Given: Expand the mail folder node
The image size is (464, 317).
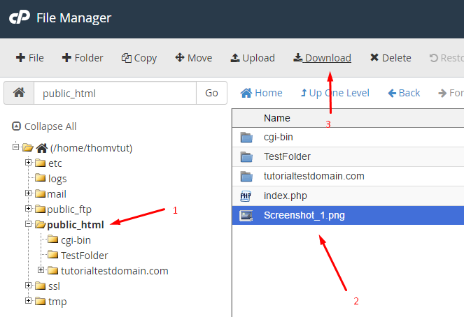Looking at the screenshot, I should (28, 193).
